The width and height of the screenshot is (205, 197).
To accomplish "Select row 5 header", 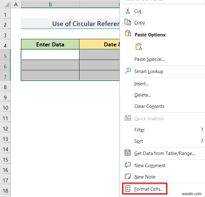I will pyautogui.click(x=5, y=55).
